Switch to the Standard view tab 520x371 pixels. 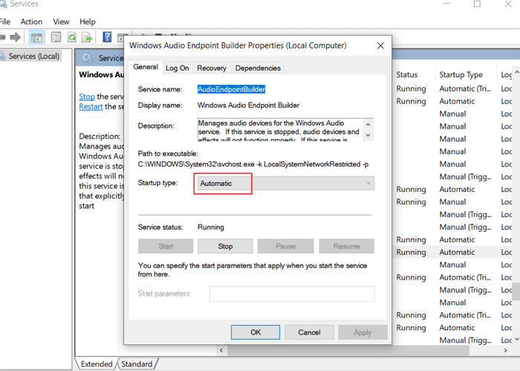pyautogui.click(x=136, y=364)
